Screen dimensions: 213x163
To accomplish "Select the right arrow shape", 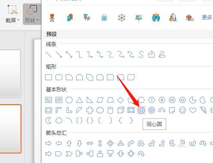I will (x=49, y=143).
